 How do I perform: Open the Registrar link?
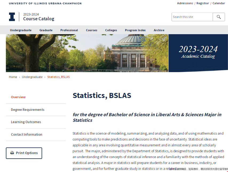[202, 3]
